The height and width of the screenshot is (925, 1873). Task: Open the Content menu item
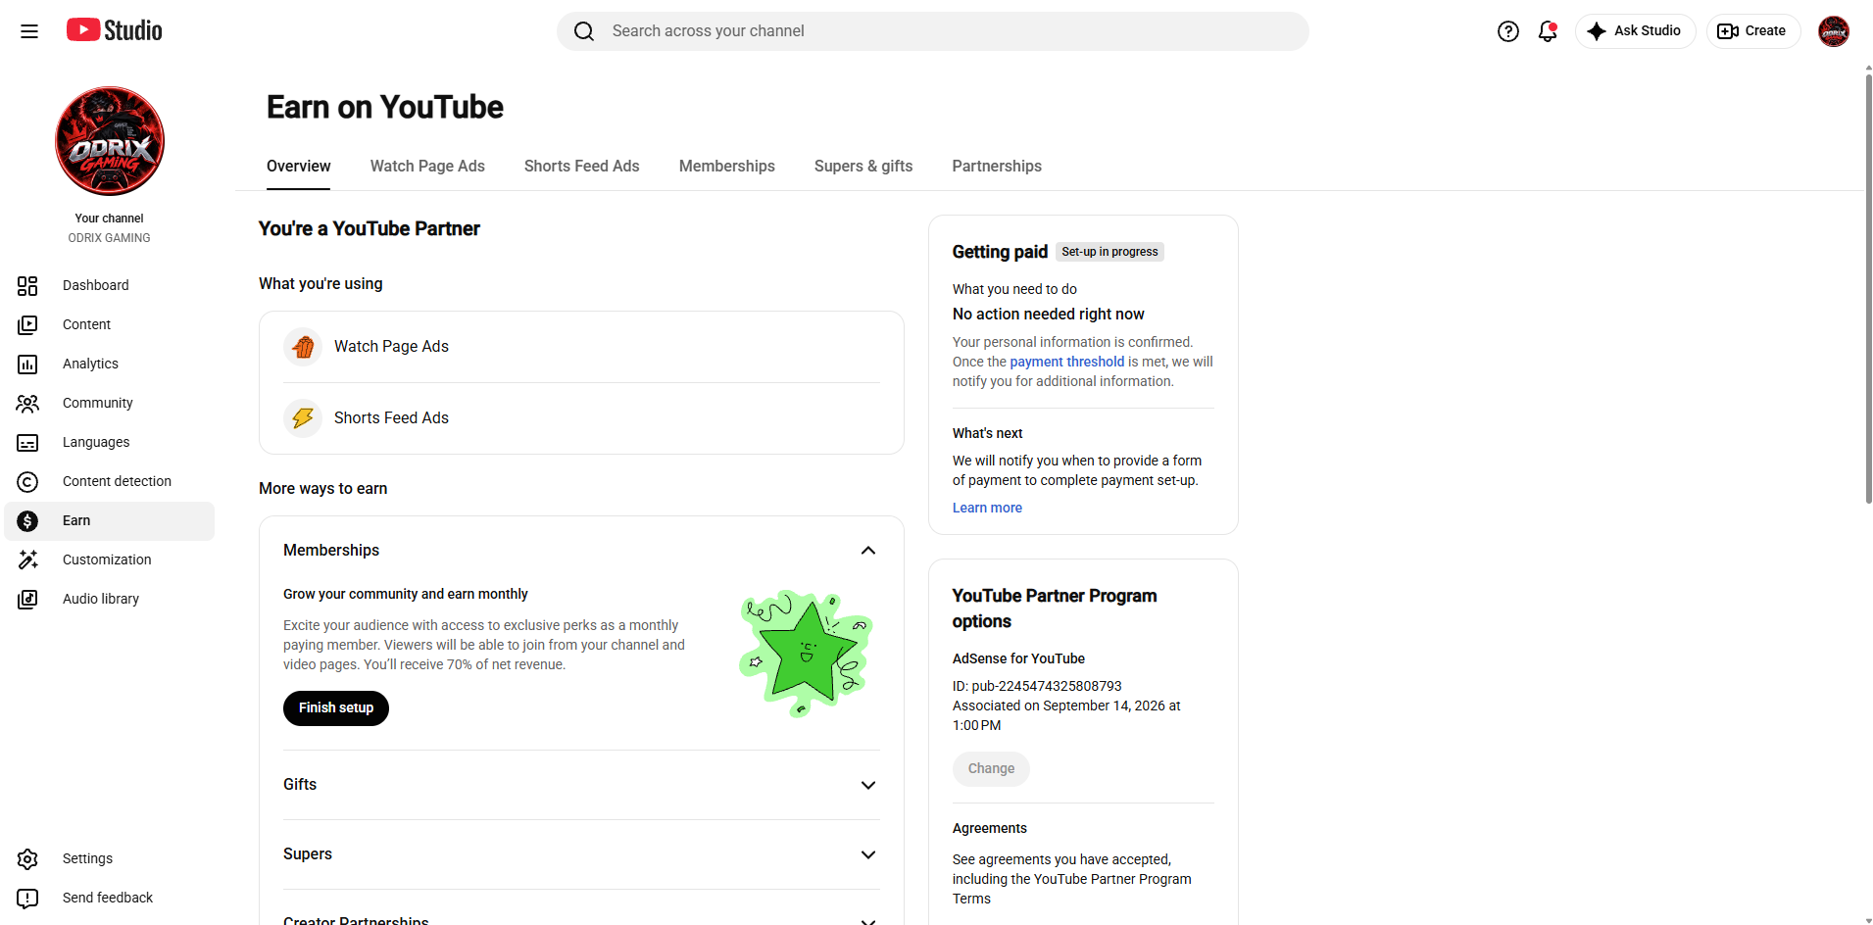(x=110, y=324)
